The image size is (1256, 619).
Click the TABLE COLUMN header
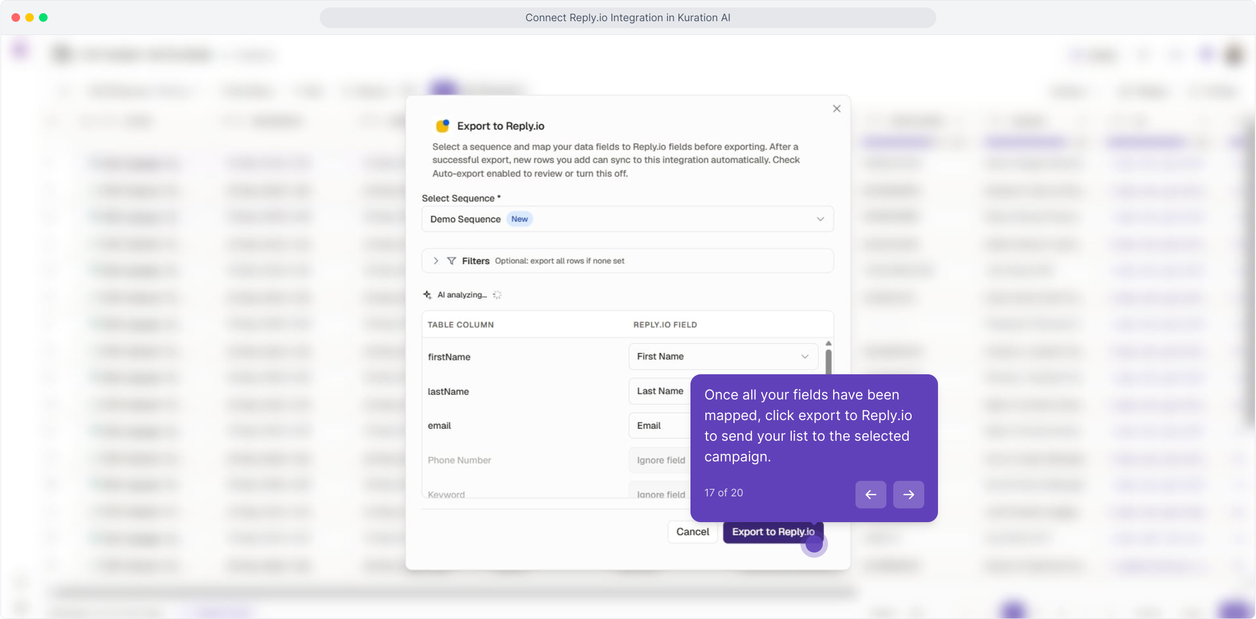(x=461, y=325)
